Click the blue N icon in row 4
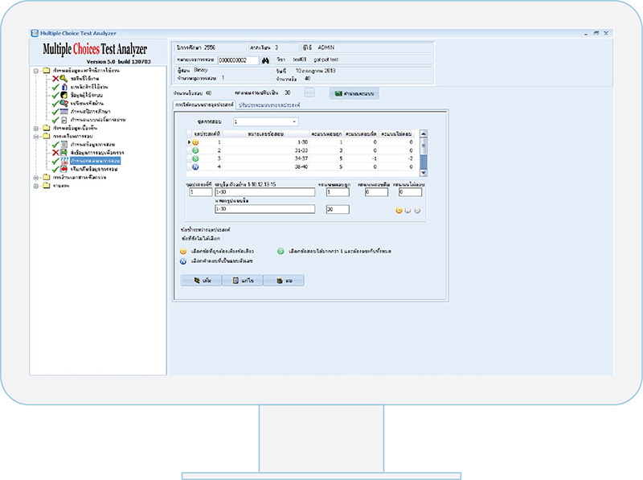Viewport: 643px width, 480px height. [195, 167]
